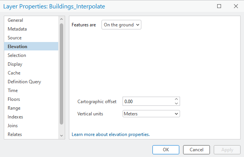Decrease the Cartographic offset value

(176, 103)
